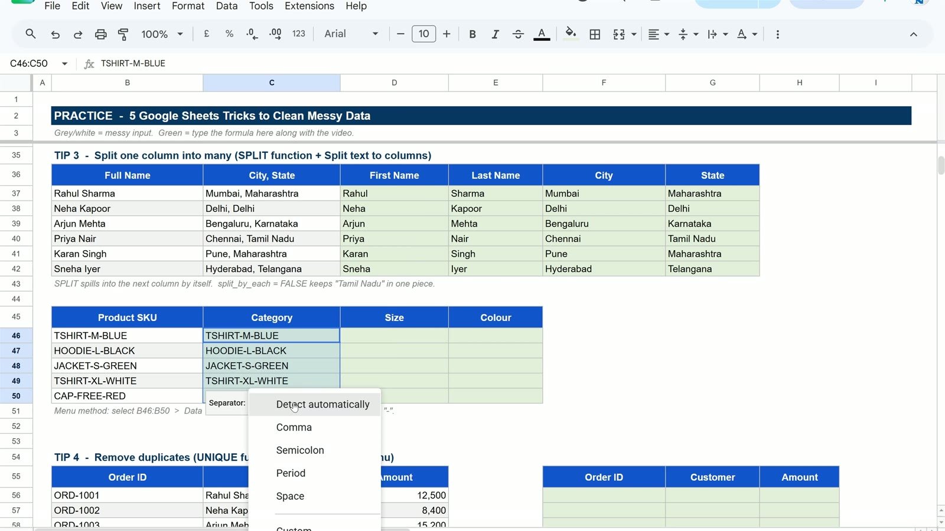Click the merge cells icon

point(619,34)
